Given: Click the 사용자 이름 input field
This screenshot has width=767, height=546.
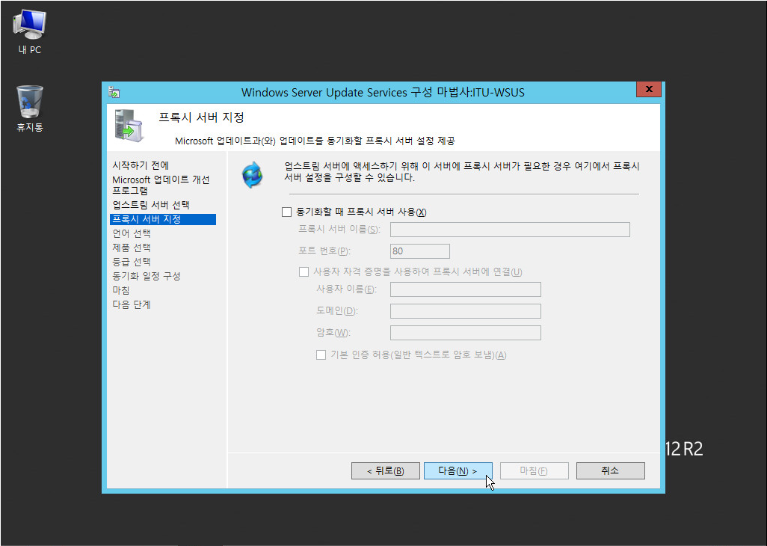Looking at the screenshot, I should point(465,289).
